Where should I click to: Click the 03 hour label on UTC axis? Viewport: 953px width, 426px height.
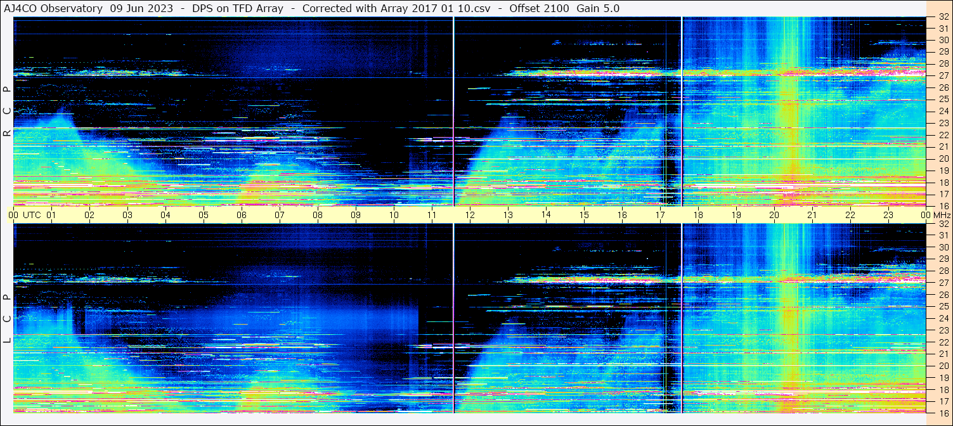click(127, 215)
